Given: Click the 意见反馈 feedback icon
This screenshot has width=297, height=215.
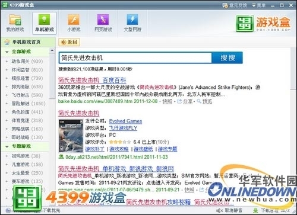Looking at the screenshot, I should tap(225, 5).
